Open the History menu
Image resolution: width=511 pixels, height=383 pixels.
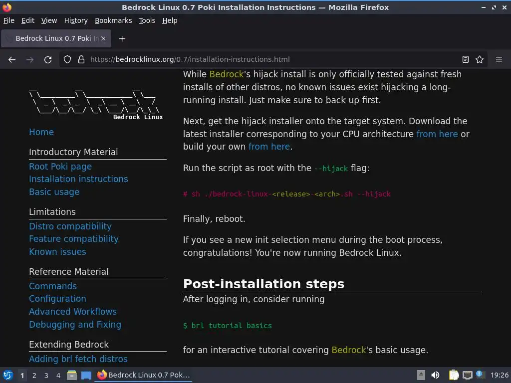click(76, 20)
